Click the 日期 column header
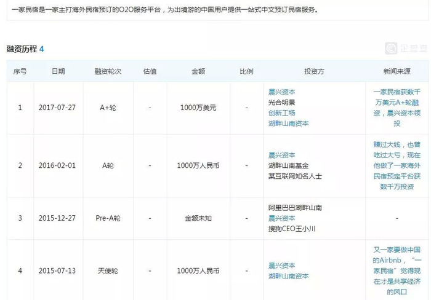 coord(58,71)
